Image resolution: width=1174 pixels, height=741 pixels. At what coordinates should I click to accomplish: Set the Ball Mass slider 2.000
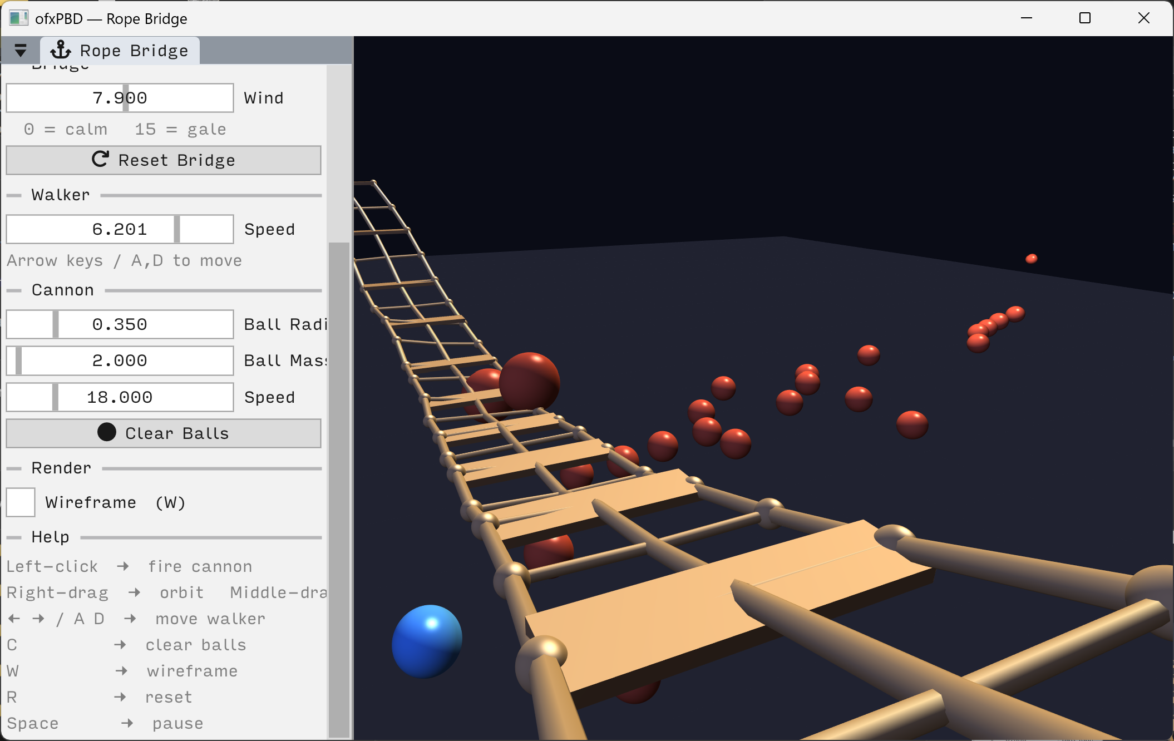[x=120, y=360]
